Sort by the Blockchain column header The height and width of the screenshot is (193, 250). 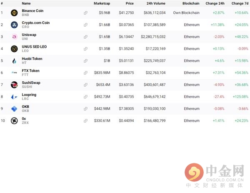click(191, 3)
